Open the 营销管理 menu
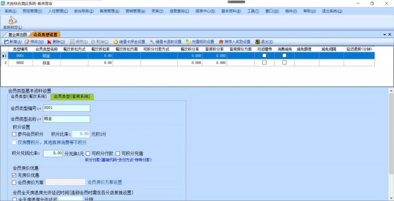 tap(135, 11)
